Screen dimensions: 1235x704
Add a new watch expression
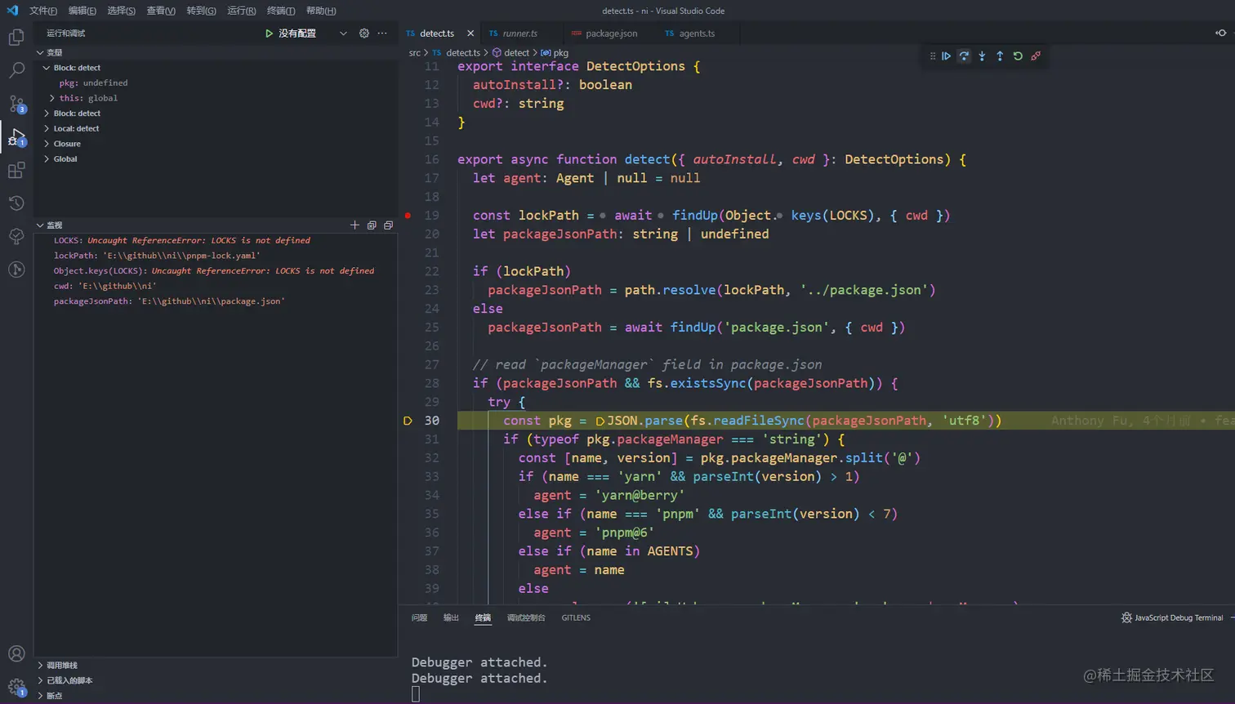click(354, 225)
